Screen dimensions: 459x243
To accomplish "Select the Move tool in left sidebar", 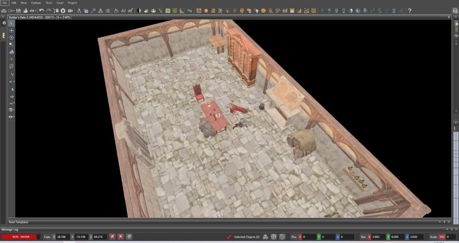I will (11, 30).
